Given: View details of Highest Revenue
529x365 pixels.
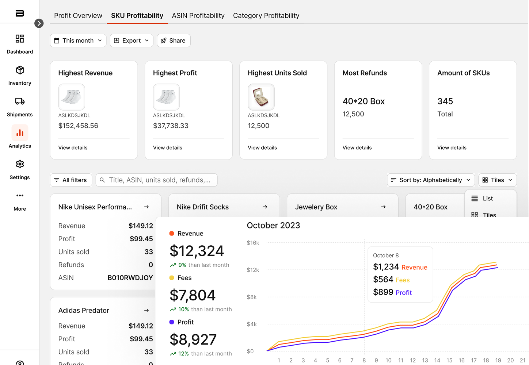Looking at the screenshot, I should 73,147.
